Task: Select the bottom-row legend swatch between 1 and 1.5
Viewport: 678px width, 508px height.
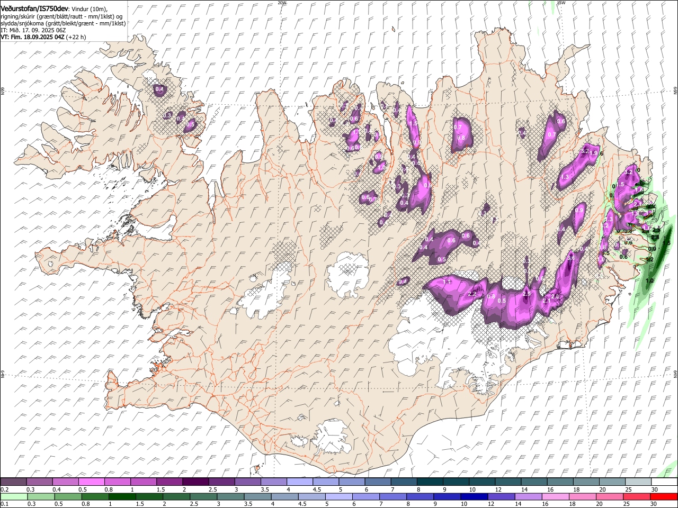Action: [x=122, y=496]
